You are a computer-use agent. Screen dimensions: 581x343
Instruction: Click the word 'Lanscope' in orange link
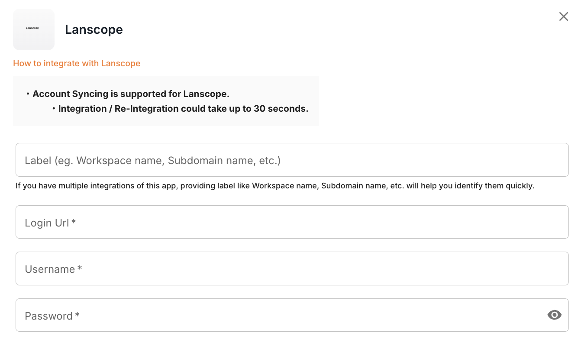coord(121,63)
